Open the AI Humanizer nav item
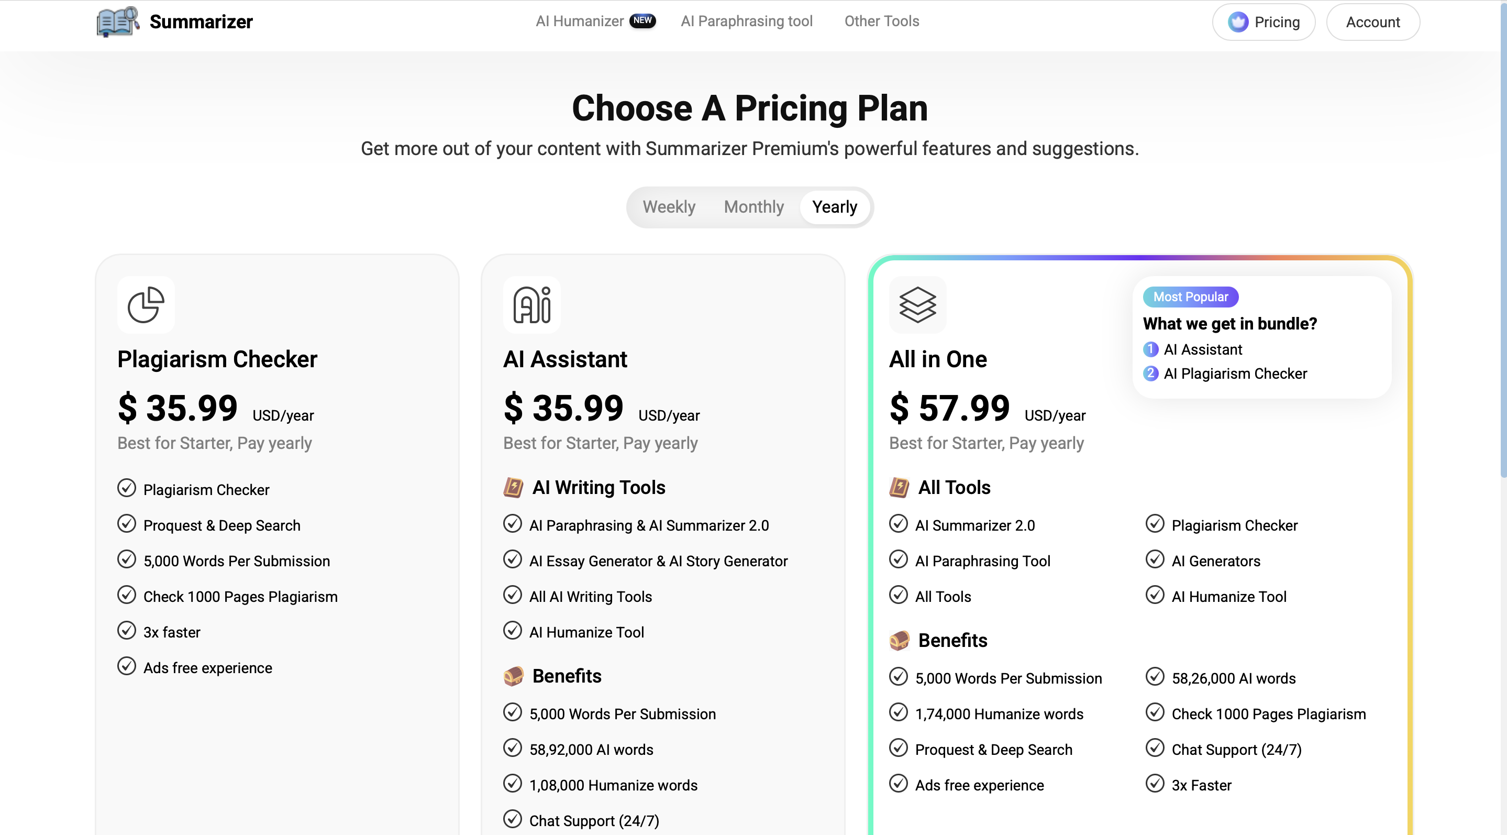This screenshot has width=1507, height=835. coord(579,21)
